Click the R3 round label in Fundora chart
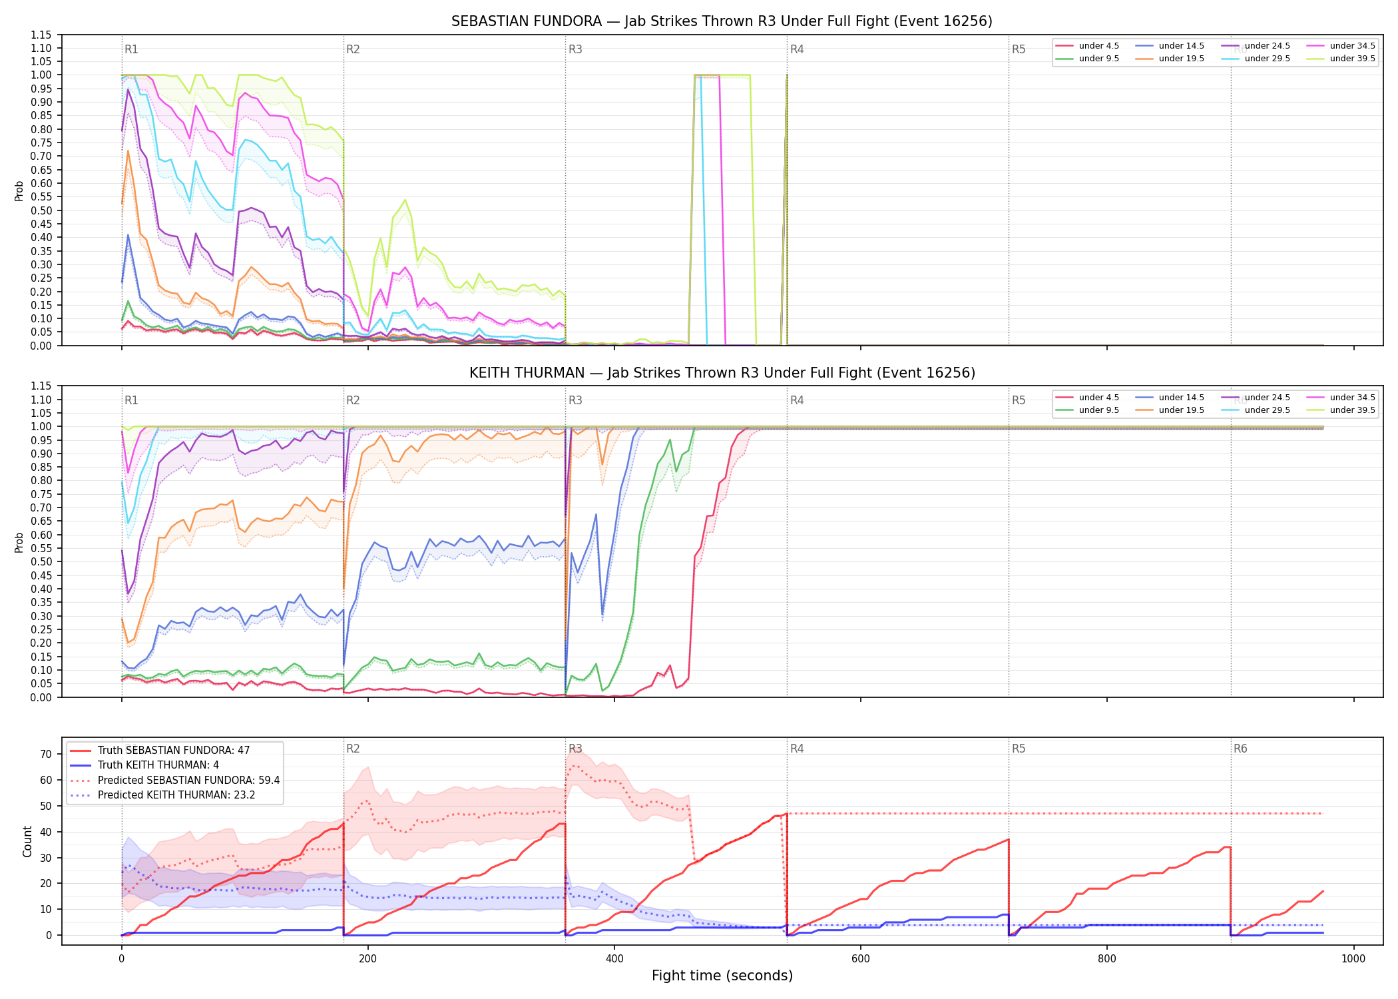This screenshot has width=1398, height=999. coord(575,49)
